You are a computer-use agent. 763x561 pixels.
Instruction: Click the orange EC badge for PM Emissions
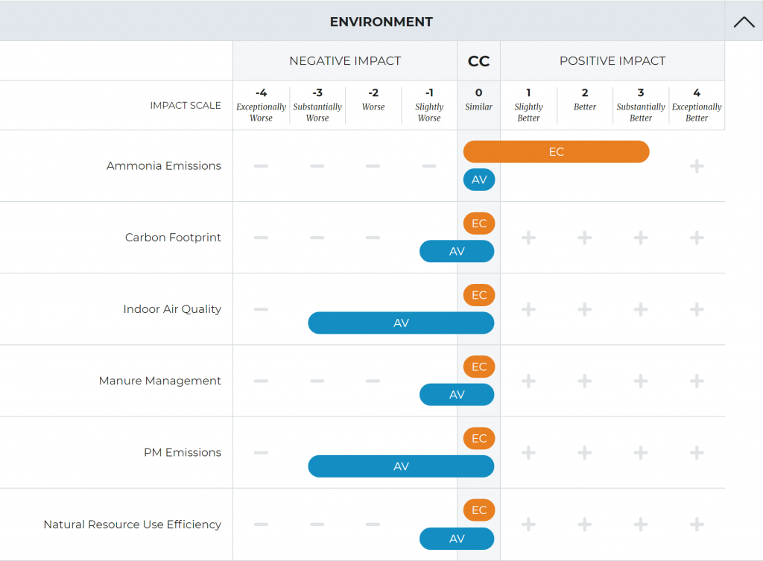pyautogui.click(x=478, y=438)
